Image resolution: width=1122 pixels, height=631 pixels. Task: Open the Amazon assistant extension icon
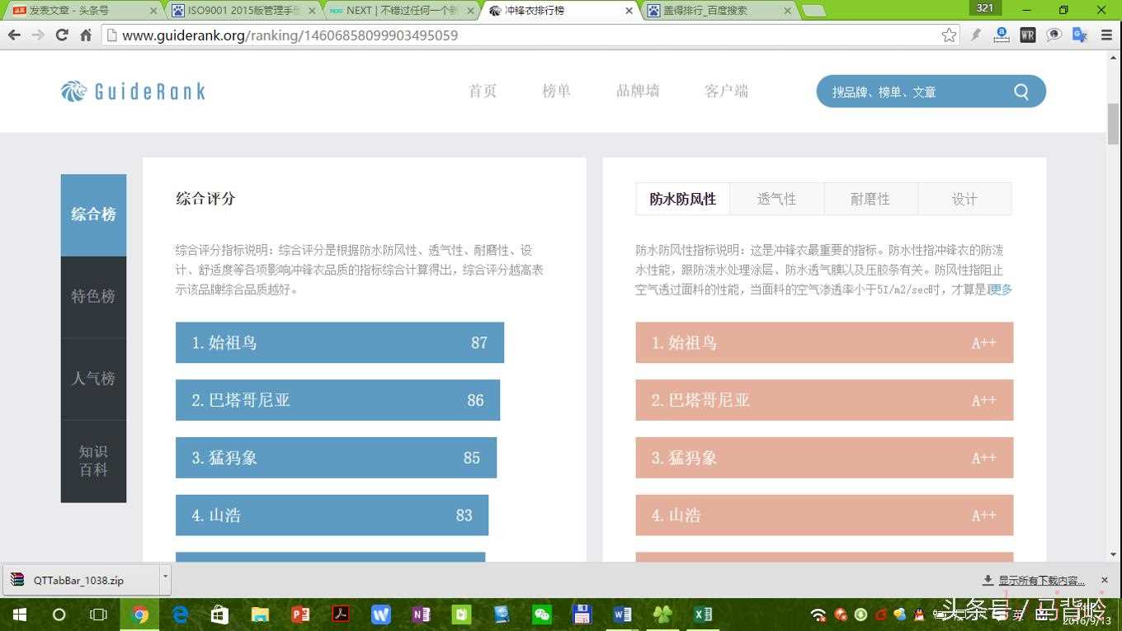point(1002,35)
